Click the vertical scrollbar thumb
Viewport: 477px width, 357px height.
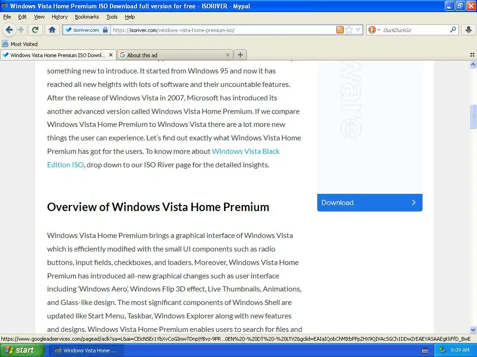[x=473, y=117]
